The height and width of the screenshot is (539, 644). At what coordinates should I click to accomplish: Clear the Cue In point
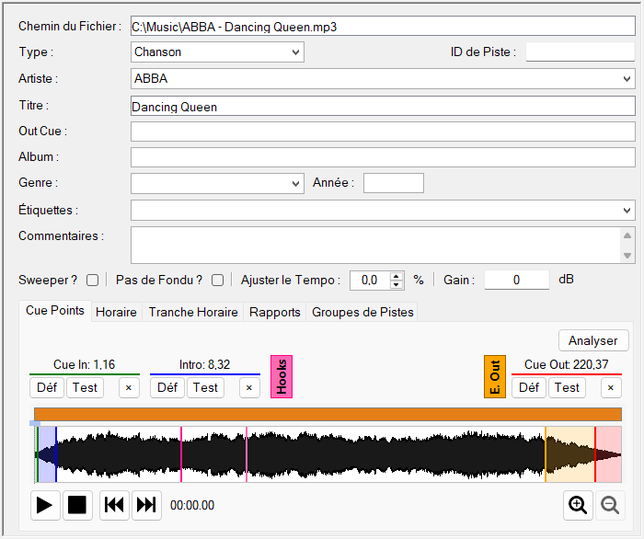[x=129, y=388]
